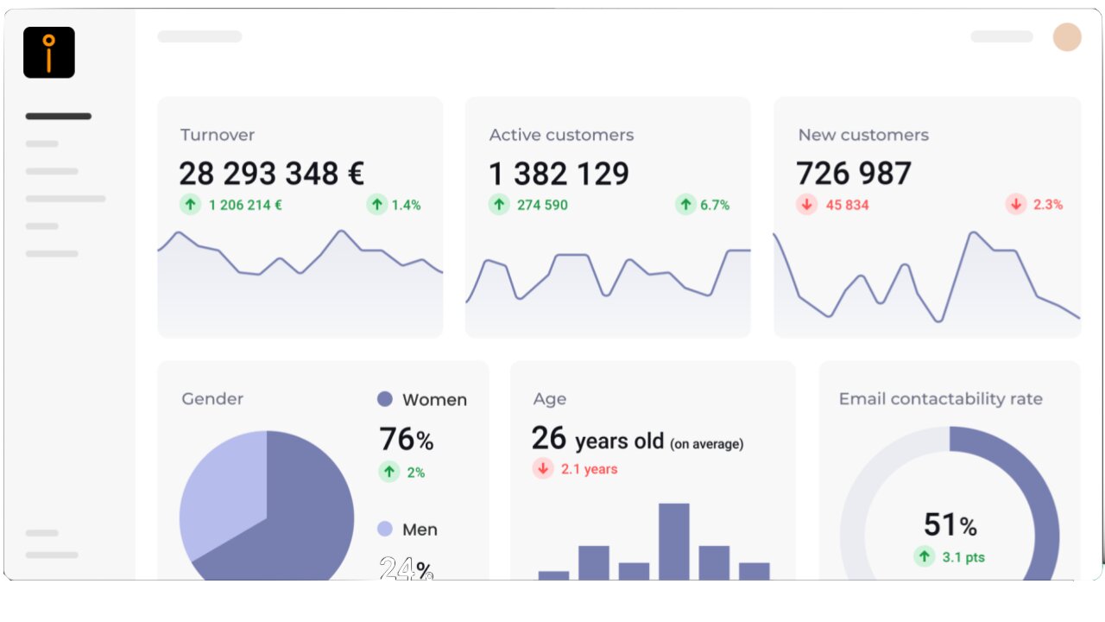
Task: Toggle the Women series legend dot
Action: [x=383, y=399]
